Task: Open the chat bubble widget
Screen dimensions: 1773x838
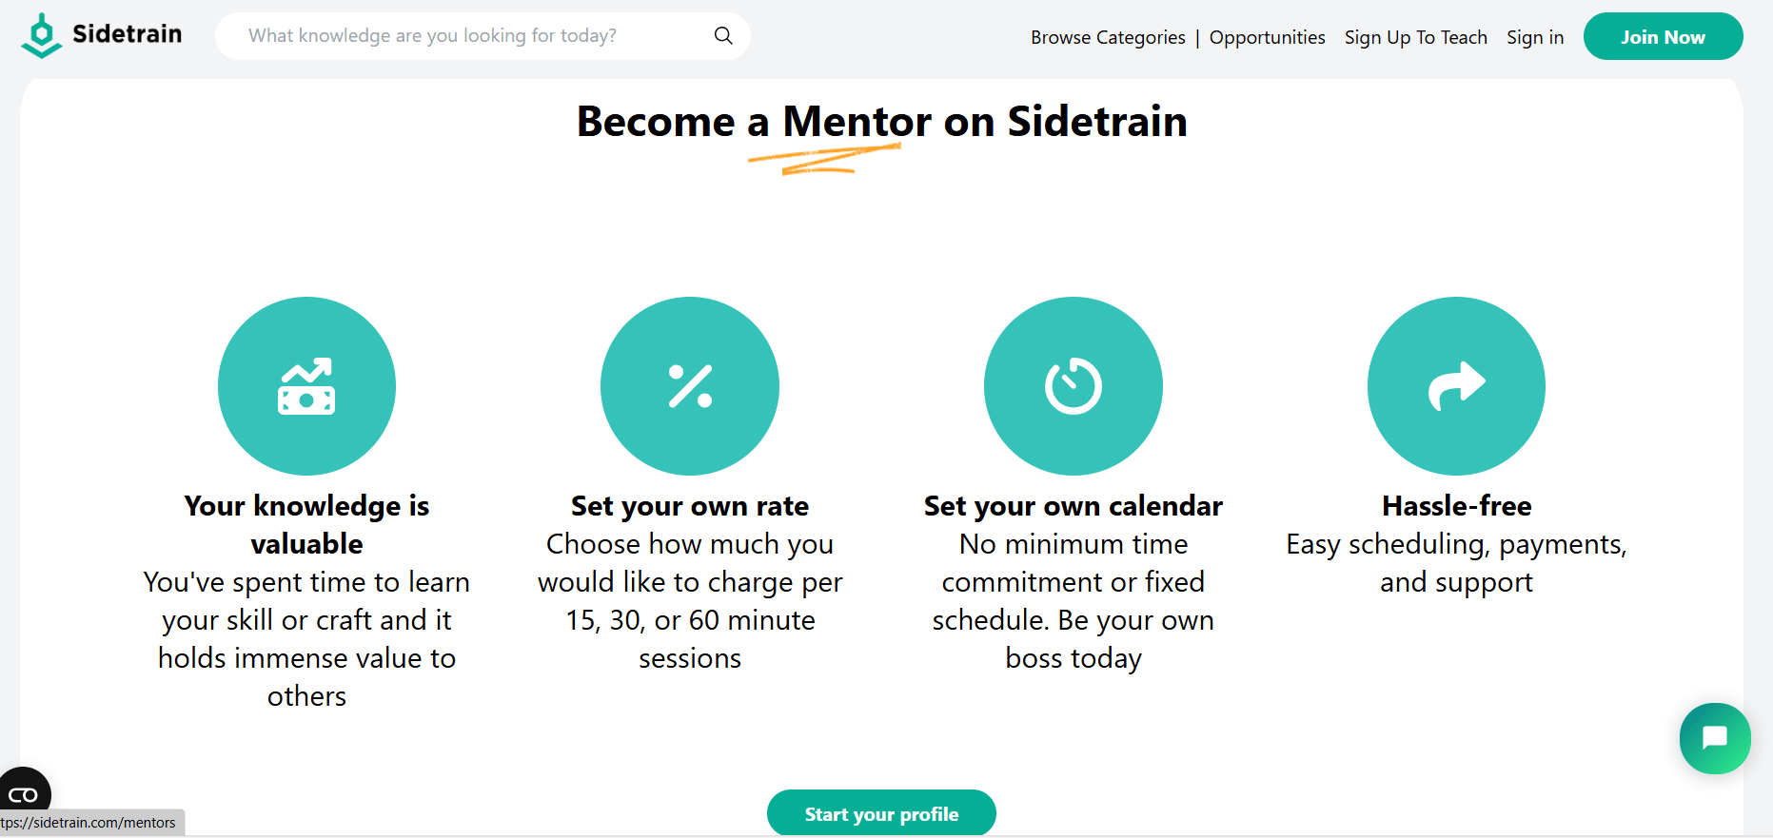Action: [1715, 738]
